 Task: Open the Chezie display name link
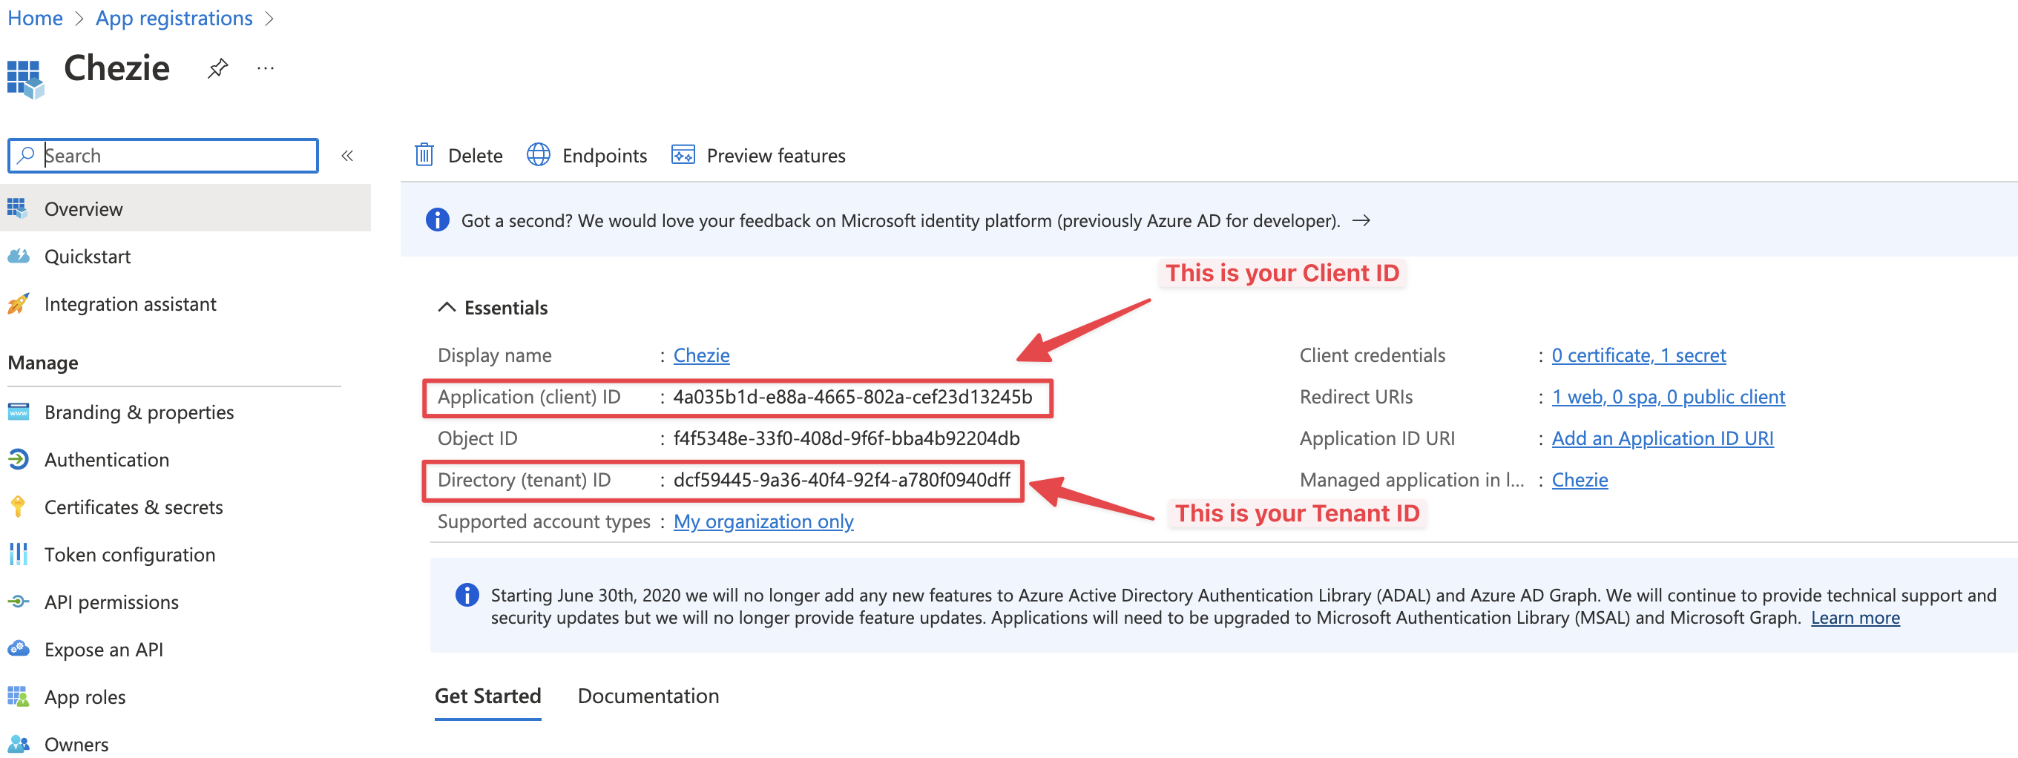(x=701, y=355)
